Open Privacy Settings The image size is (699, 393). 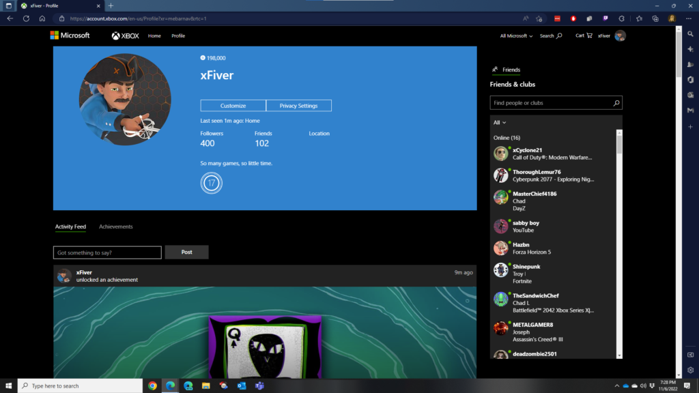298,106
